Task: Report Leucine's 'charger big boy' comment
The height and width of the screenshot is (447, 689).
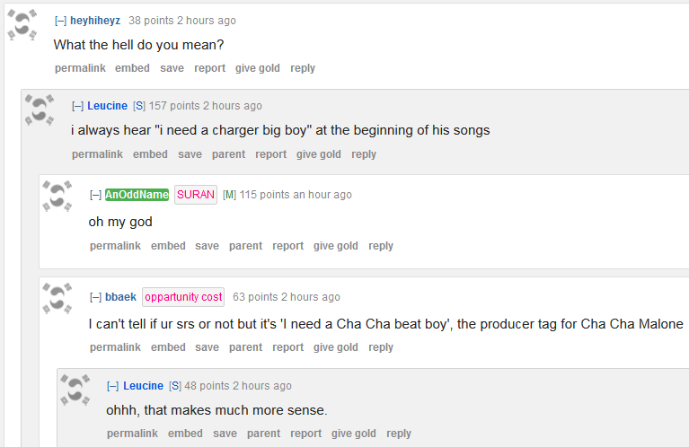Action: [x=270, y=154]
